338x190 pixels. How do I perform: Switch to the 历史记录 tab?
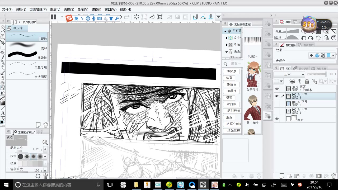pyautogui.click(x=301, y=69)
